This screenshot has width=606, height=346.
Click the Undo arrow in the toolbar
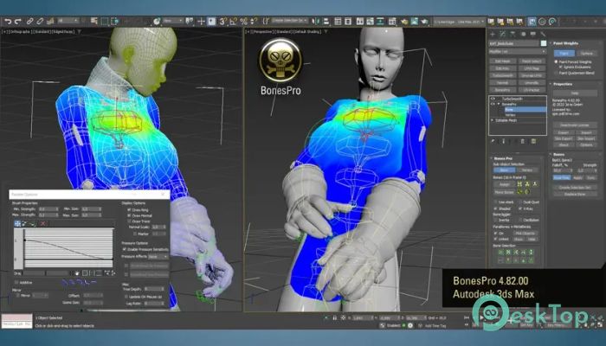click(x=8, y=22)
